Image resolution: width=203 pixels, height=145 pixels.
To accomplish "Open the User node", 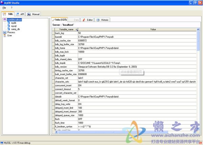I will pyautogui.click(x=9, y=35).
